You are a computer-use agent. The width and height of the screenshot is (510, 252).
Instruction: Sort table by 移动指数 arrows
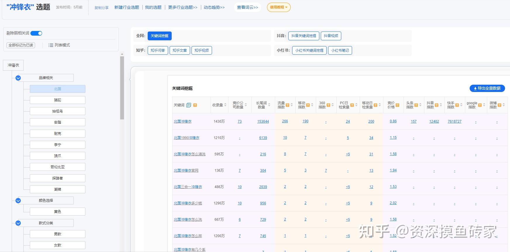pos(312,105)
